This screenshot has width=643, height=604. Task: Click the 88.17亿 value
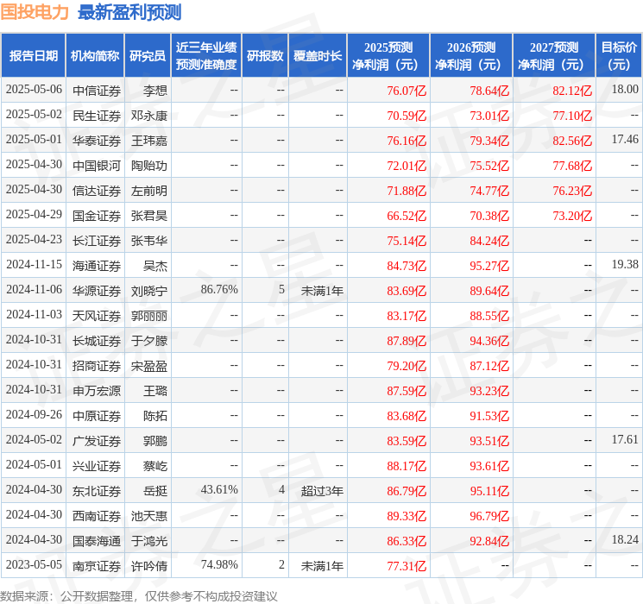[407, 466]
